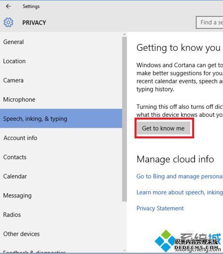Click the sidebar scroll up arrow
The width and height of the screenshot is (223, 254).
point(124,34)
